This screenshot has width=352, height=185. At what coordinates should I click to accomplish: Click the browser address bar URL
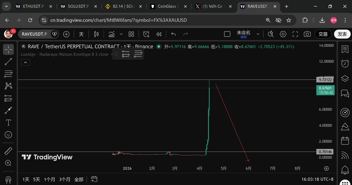point(119,20)
